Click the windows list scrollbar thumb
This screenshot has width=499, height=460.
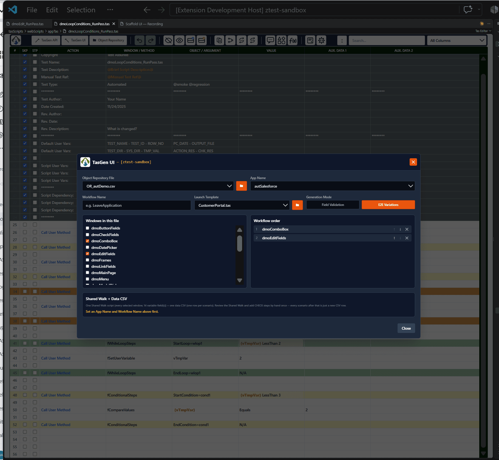tap(240, 243)
